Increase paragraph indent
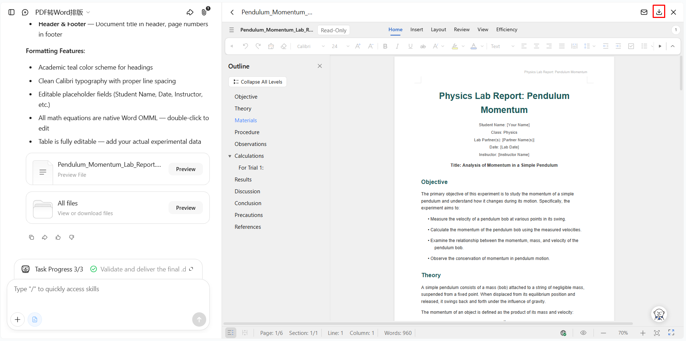The height and width of the screenshot is (341, 686). pos(618,46)
